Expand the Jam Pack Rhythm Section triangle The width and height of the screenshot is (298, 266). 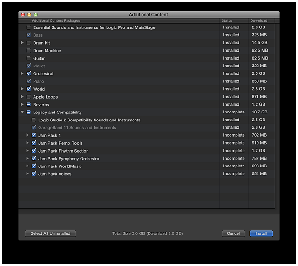27,151
